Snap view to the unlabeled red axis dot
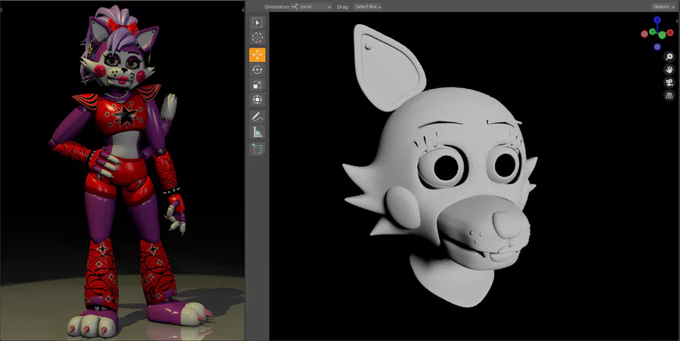 644,34
